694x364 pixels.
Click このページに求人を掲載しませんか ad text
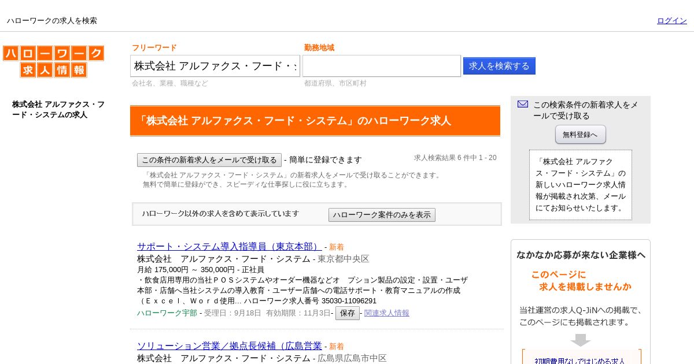[581, 280]
